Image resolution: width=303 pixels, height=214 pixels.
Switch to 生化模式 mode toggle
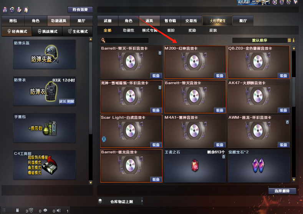click(x=78, y=32)
